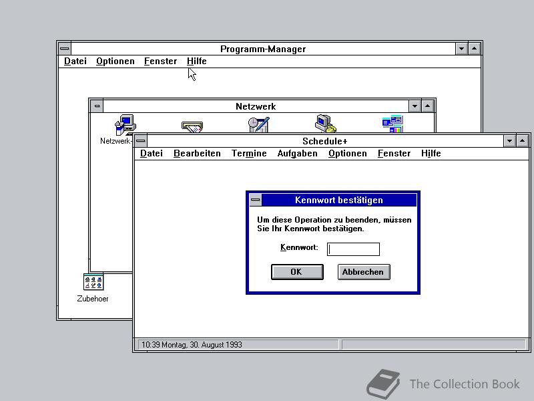This screenshot has width=534, height=401.
Task: Click the Kennwort bestätigen dialog title bar
Action: point(339,200)
